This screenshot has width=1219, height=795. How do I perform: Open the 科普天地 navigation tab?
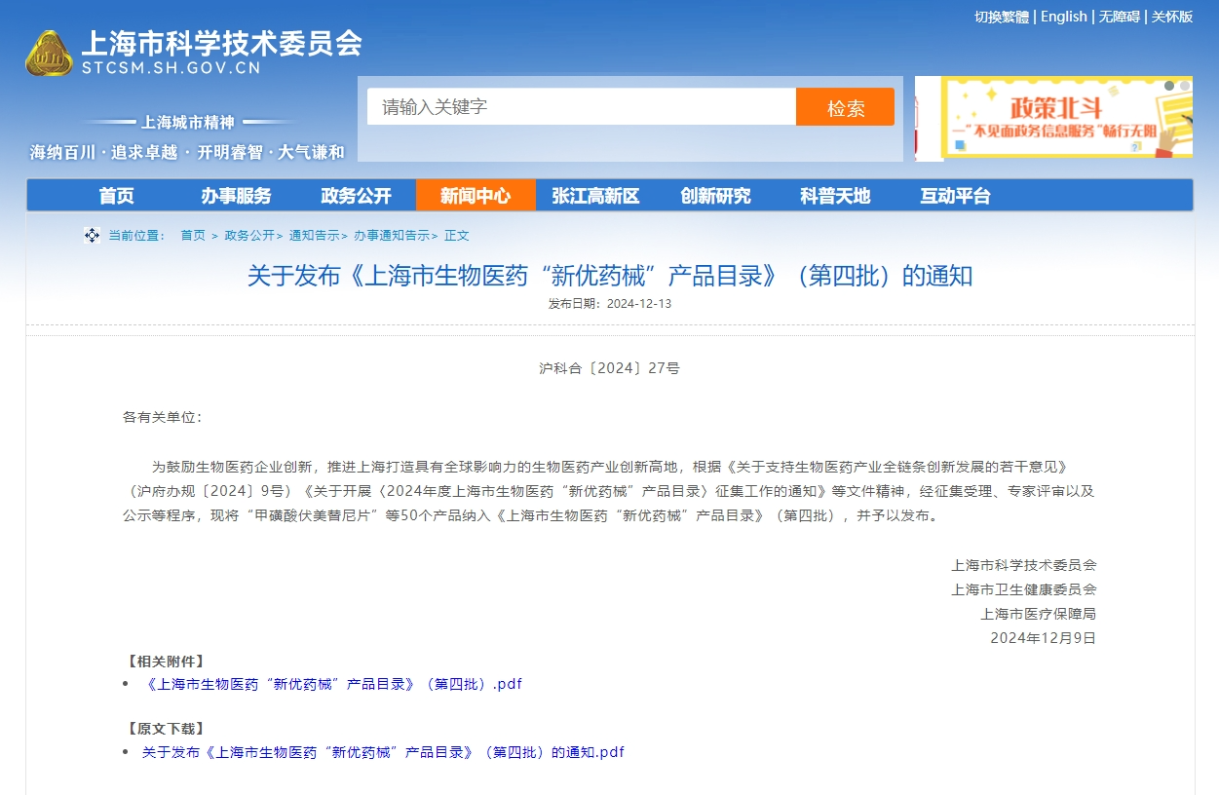coord(835,196)
